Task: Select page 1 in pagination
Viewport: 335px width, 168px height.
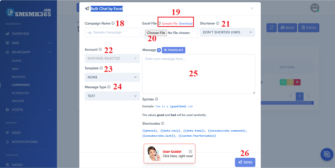Action: coord(300,96)
